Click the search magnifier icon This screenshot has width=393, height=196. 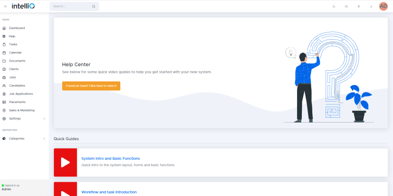tap(94, 7)
